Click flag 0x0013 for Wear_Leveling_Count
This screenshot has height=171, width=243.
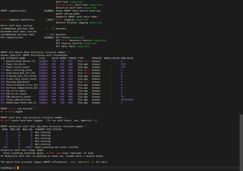(44, 70)
